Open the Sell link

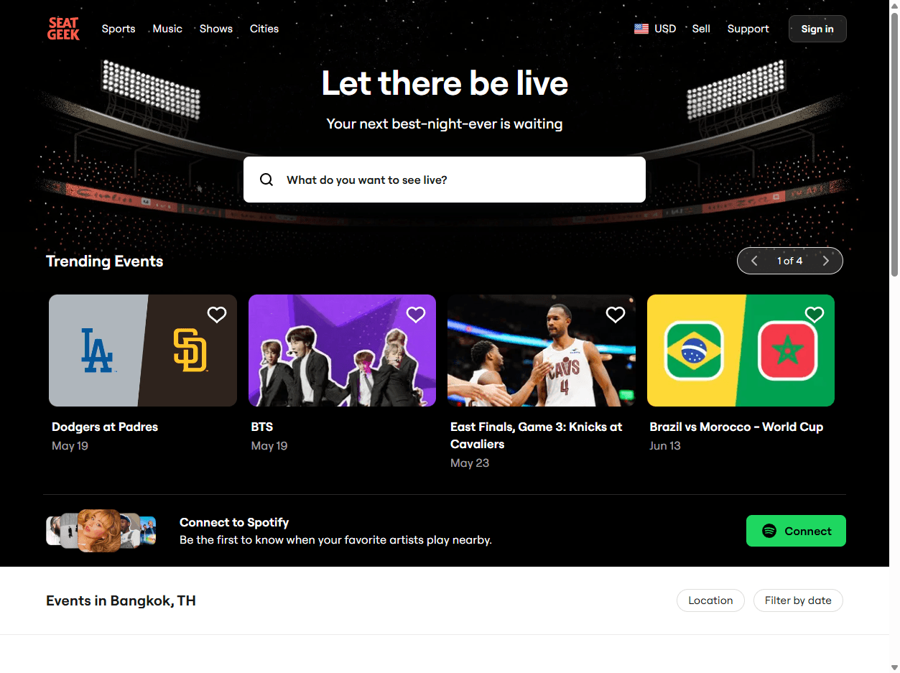point(701,29)
